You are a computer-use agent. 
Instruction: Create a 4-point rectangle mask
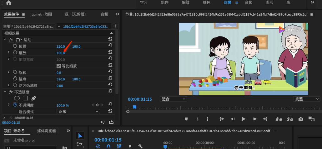point(25,98)
